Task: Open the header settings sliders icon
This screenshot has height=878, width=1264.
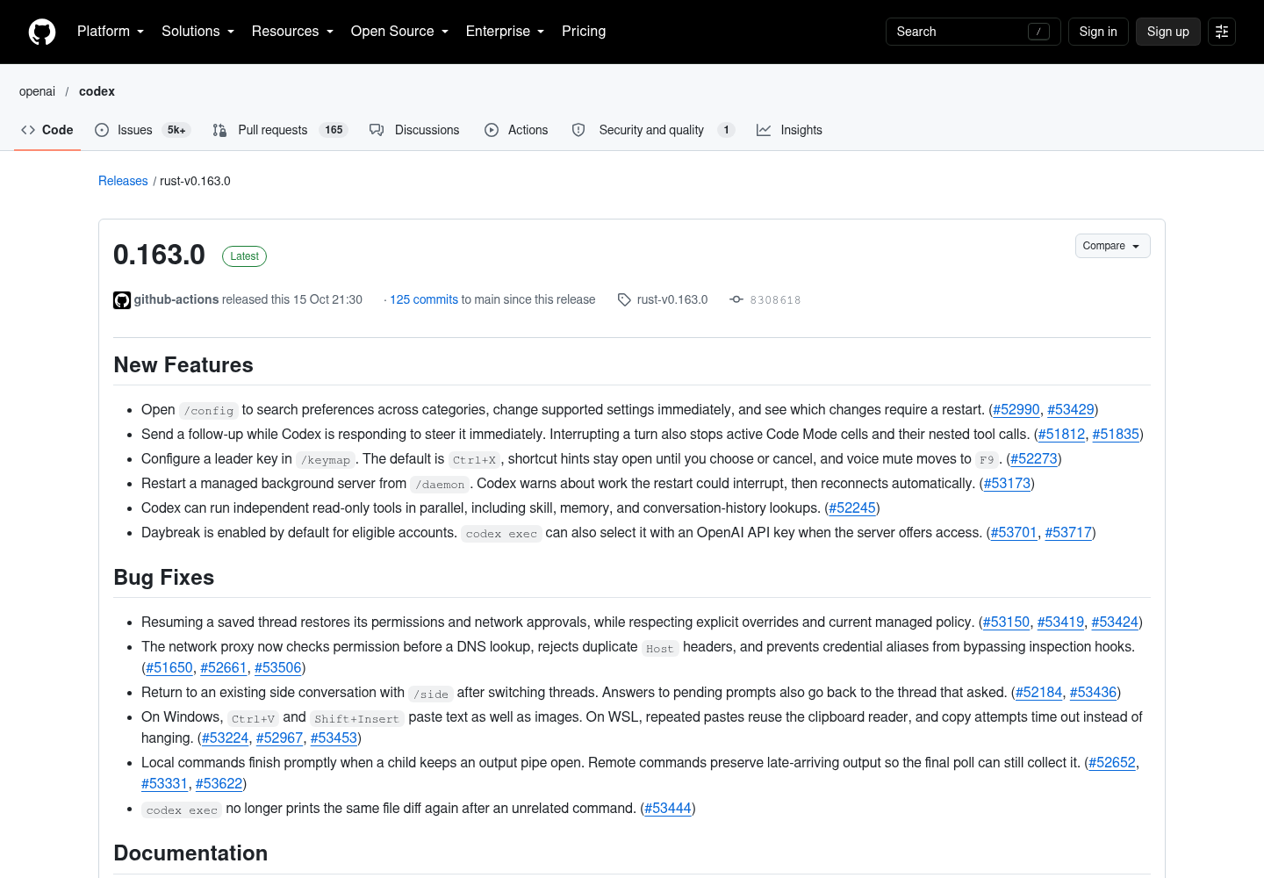Action: (x=1222, y=32)
